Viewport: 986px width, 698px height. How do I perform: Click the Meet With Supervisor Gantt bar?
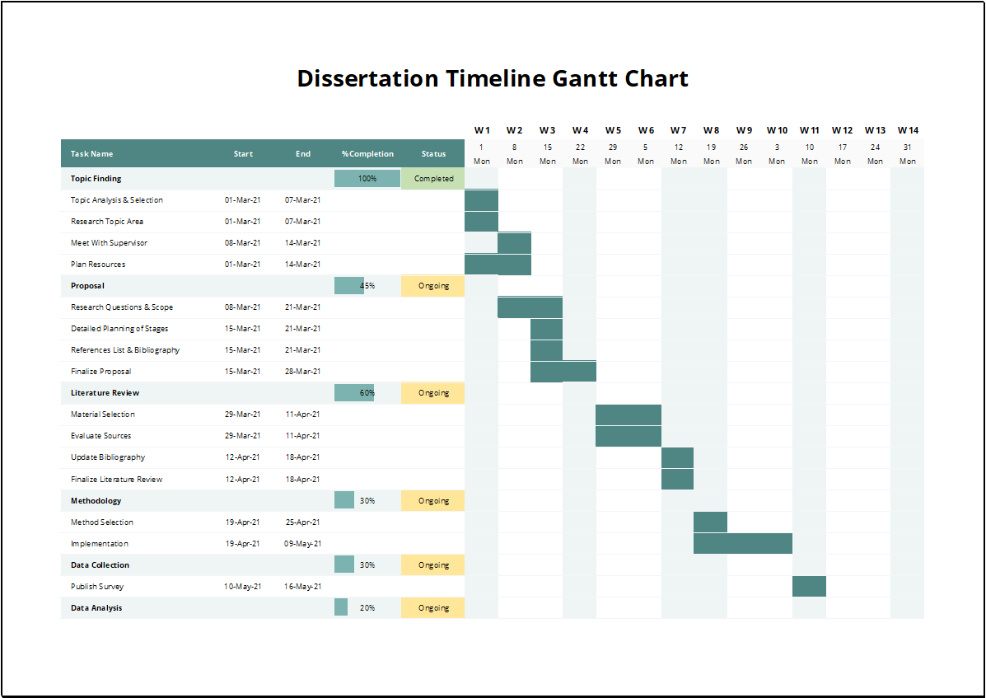point(514,243)
